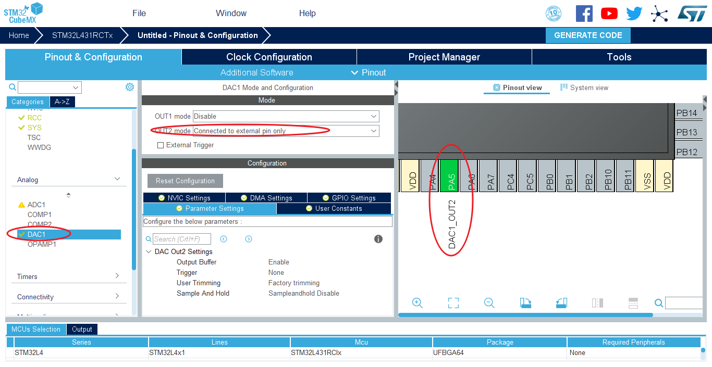This screenshot has height=367, width=712.
Task: Click the flip vertical view icon
Action: click(x=633, y=303)
